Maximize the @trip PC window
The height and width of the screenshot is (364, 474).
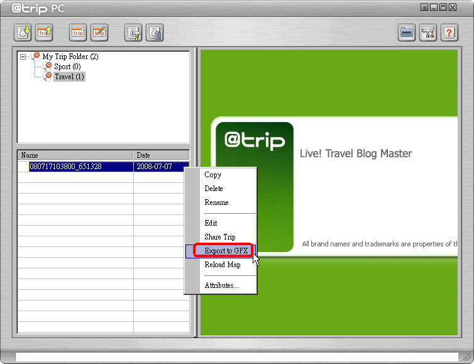click(x=443, y=8)
